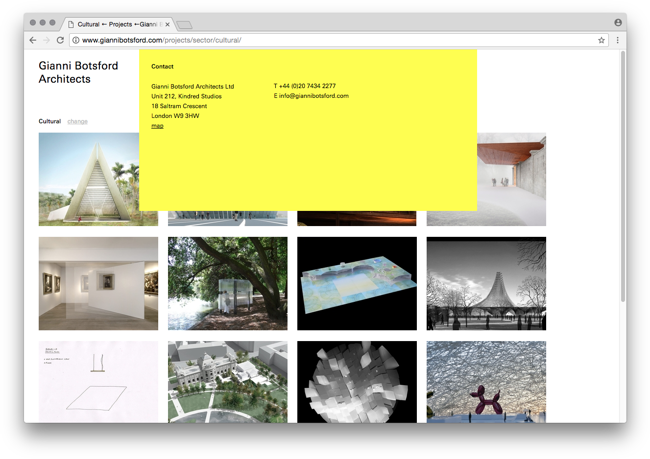Click the info@giannibotsford.com email address
The width and height of the screenshot is (650, 459).
pos(313,96)
